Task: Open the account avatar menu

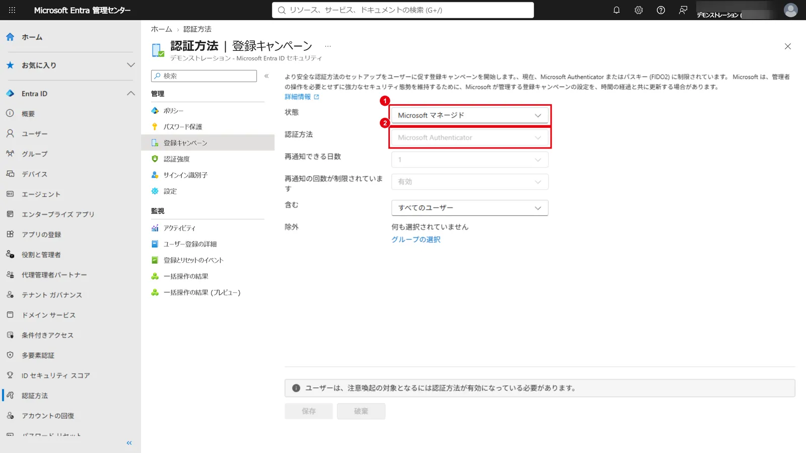Action: click(791, 10)
